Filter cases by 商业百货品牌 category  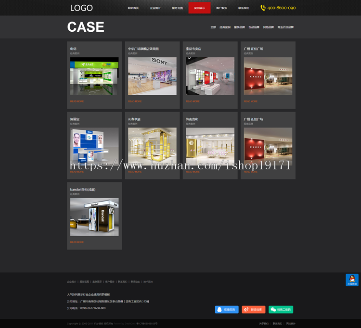coord(285,27)
